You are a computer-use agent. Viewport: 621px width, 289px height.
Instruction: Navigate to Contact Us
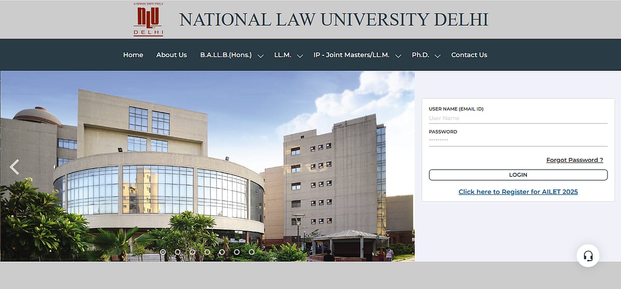tap(469, 55)
